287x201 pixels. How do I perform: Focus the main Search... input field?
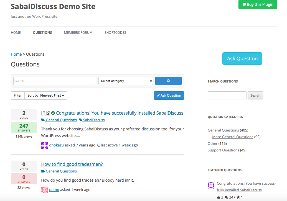55,81
